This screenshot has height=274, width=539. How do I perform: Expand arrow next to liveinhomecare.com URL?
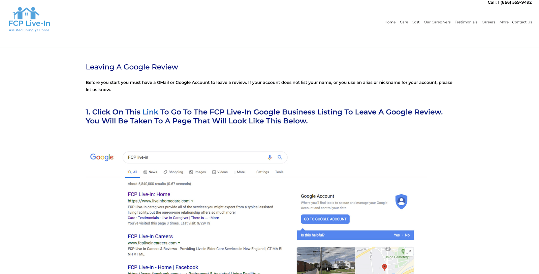pyautogui.click(x=192, y=201)
